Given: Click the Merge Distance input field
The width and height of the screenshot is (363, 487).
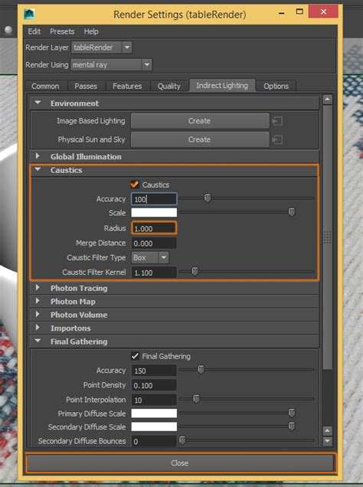Looking at the screenshot, I should pos(154,243).
